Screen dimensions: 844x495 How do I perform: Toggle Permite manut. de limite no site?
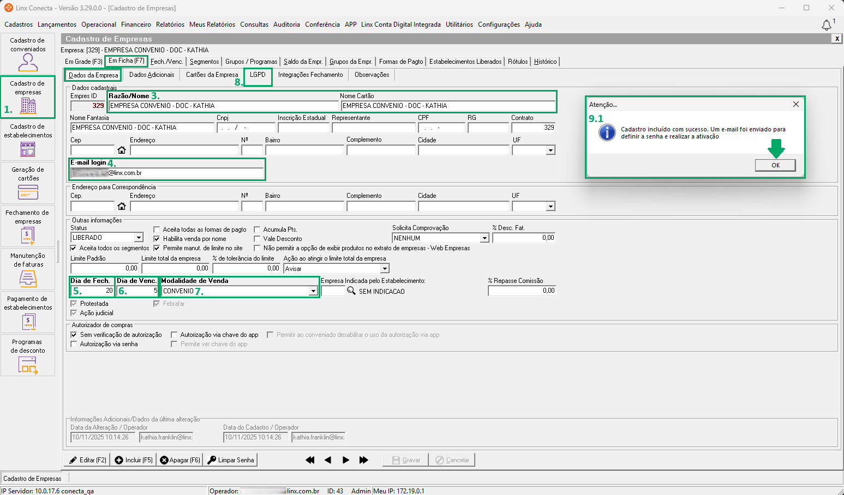[157, 248]
